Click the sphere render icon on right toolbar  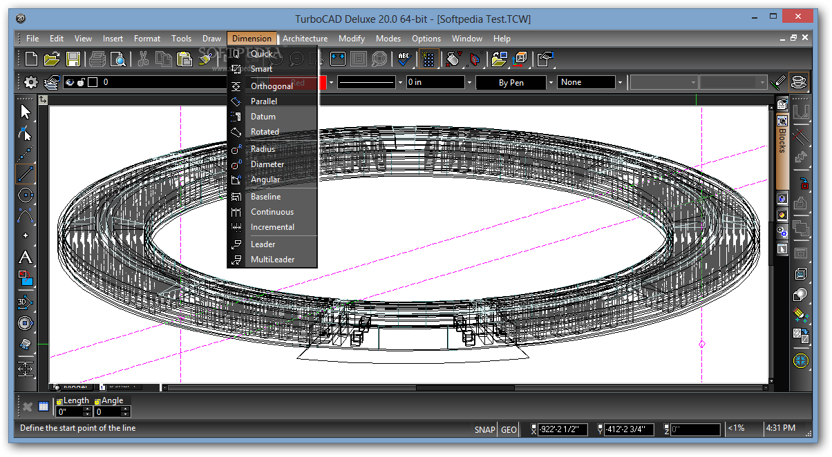tap(801, 295)
